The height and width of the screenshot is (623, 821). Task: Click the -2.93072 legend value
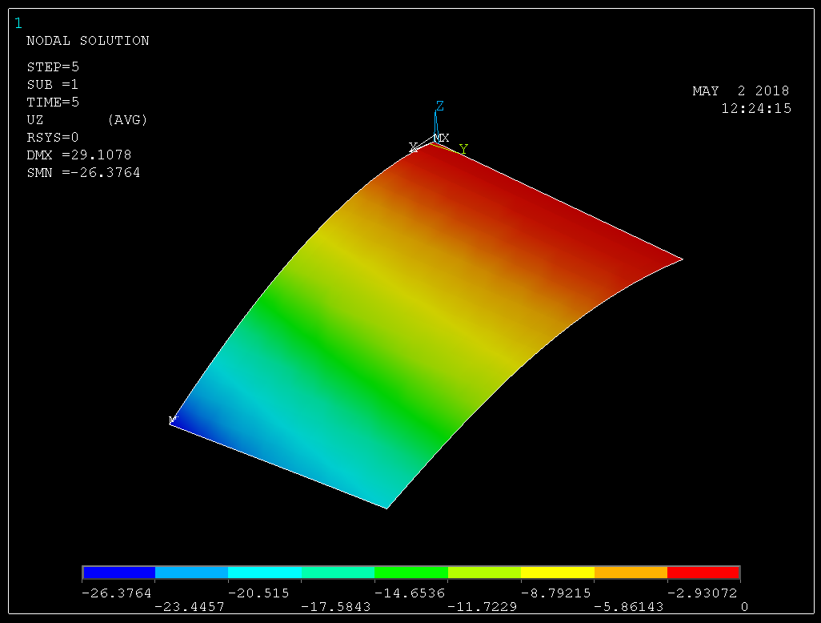702,593
